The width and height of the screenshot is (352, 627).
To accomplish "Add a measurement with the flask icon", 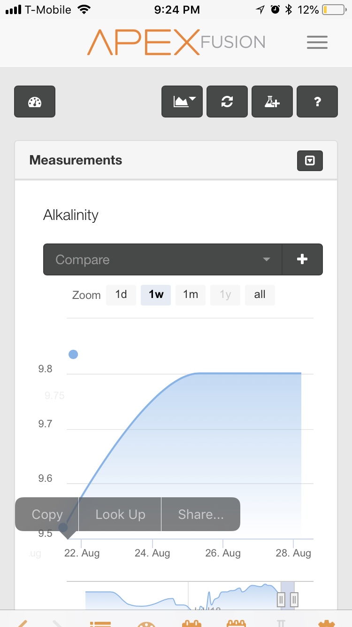I will click(272, 102).
